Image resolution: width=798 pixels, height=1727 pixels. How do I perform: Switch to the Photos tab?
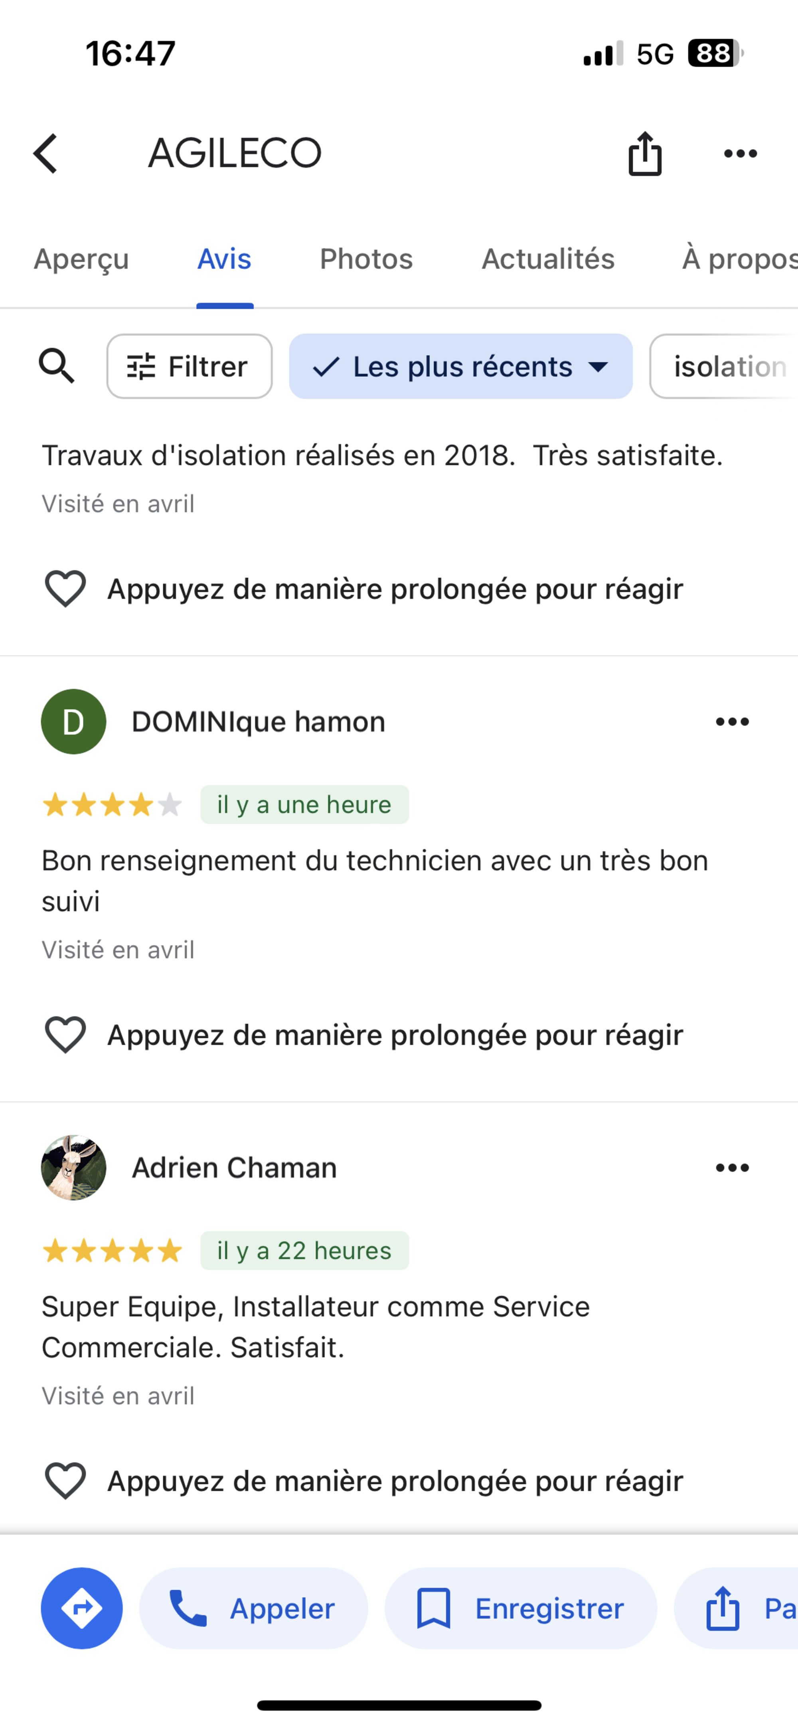tap(366, 259)
